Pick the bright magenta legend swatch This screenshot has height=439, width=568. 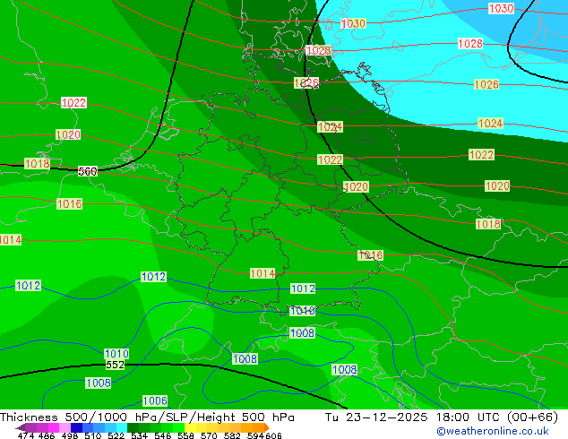[54, 427]
